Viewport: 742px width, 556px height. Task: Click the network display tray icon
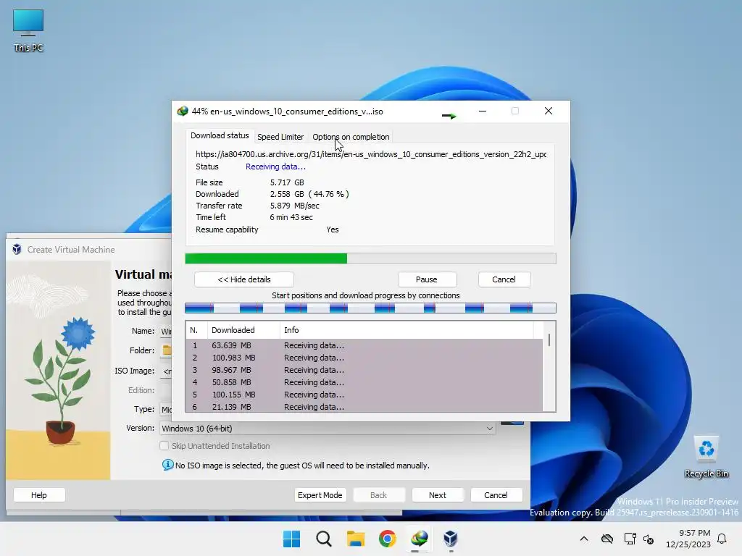point(630,539)
